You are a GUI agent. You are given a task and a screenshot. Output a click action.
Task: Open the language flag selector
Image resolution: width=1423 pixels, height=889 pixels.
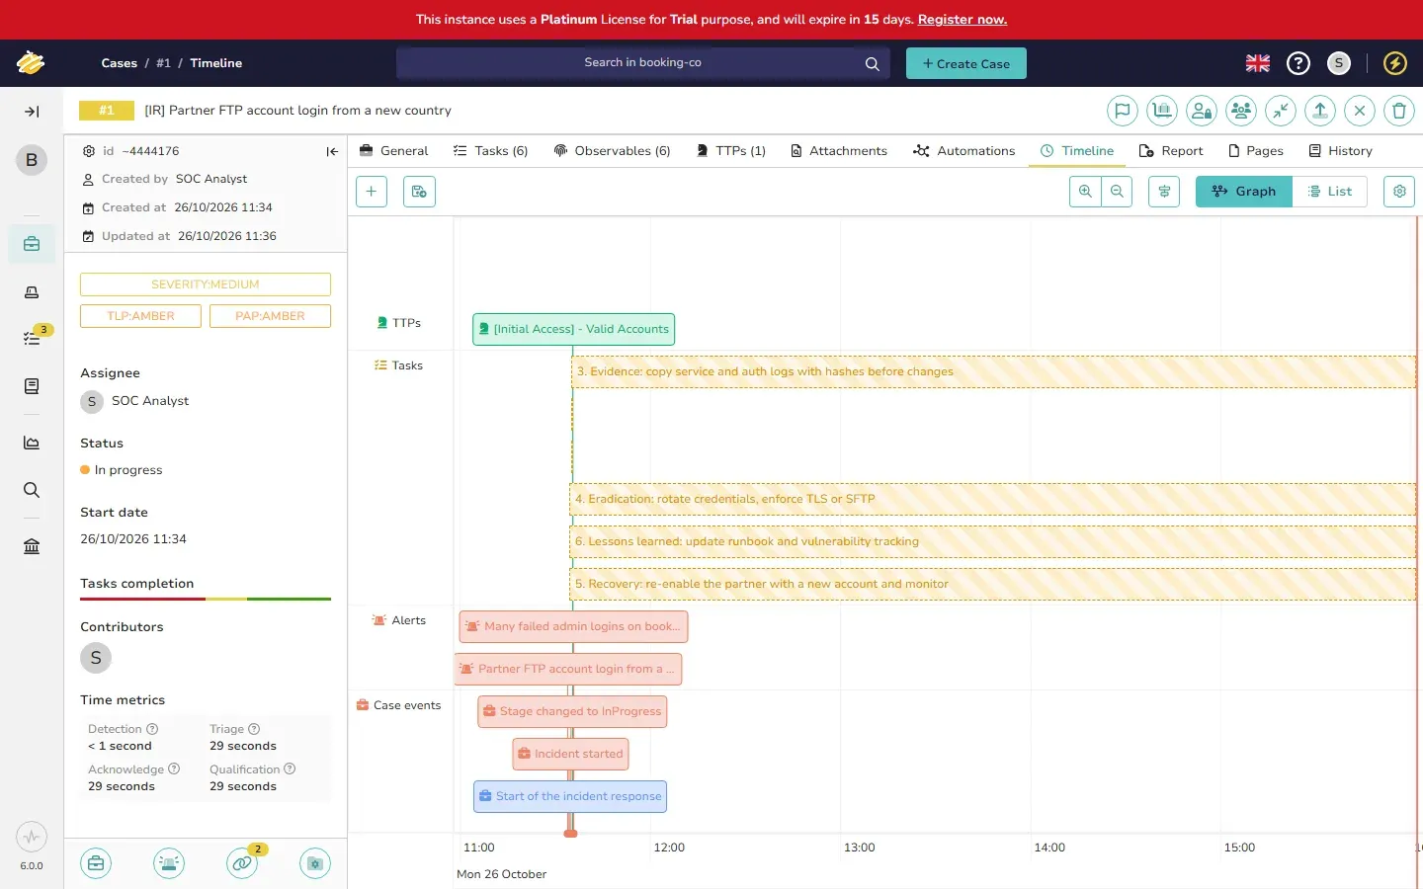[x=1258, y=63]
